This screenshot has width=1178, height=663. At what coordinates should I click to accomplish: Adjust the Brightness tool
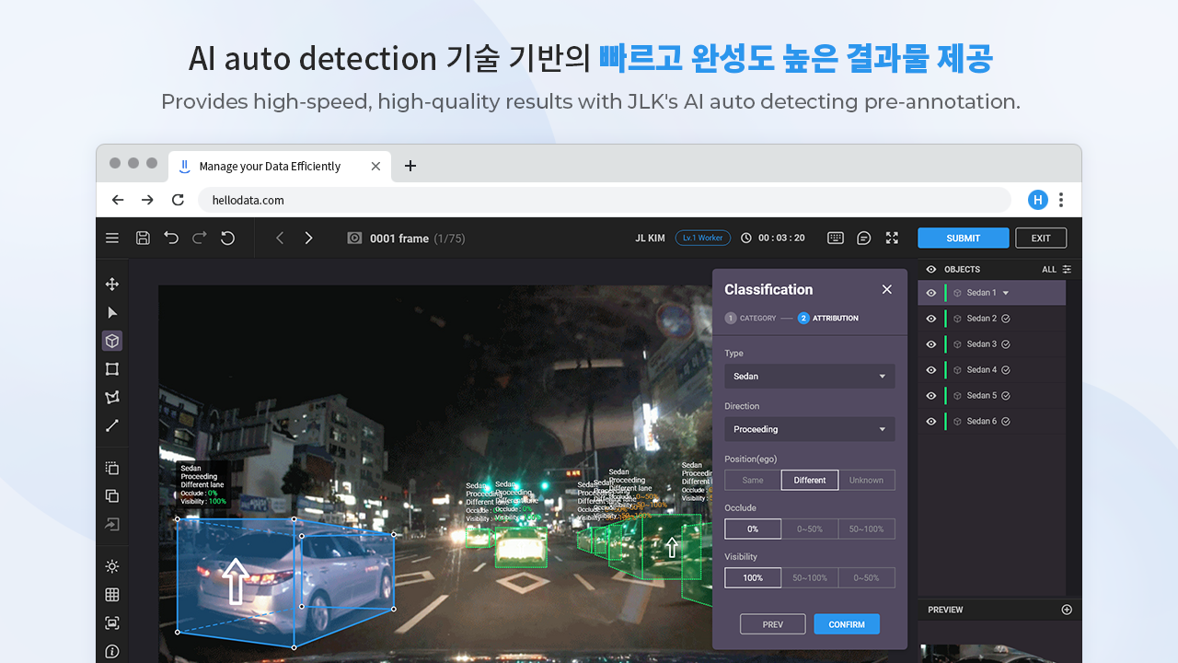(x=112, y=566)
